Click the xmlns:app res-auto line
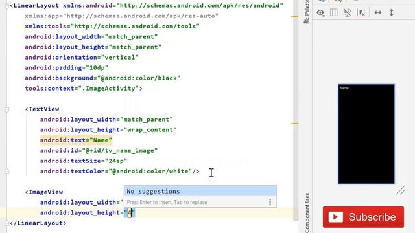The width and height of the screenshot is (415, 233). pos(121,16)
